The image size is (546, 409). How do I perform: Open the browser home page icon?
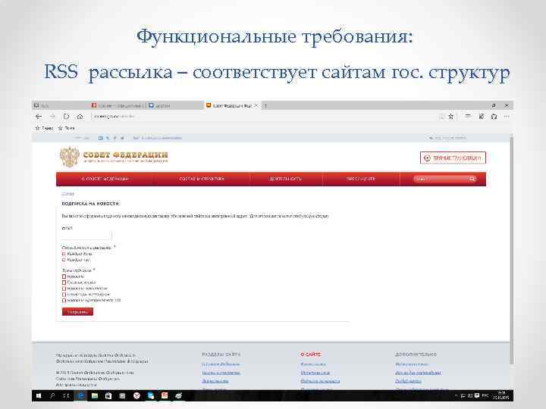pyautogui.click(x=80, y=117)
